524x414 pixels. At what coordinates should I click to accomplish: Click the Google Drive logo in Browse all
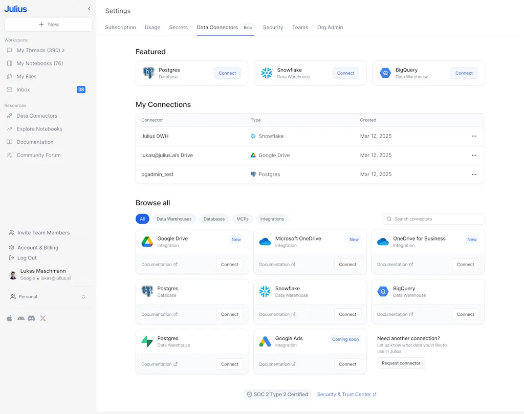(x=147, y=242)
